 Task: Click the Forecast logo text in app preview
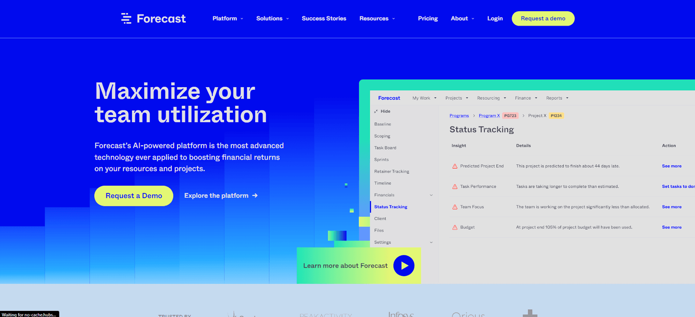pyautogui.click(x=389, y=98)
